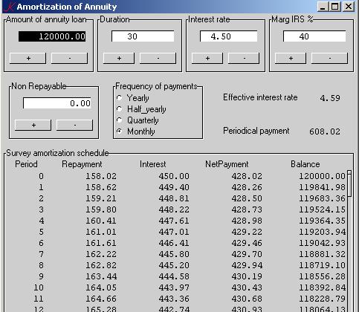This screenshot has width=359, height=312.
Task: Click repayment value 159.21
Action: 101,198
